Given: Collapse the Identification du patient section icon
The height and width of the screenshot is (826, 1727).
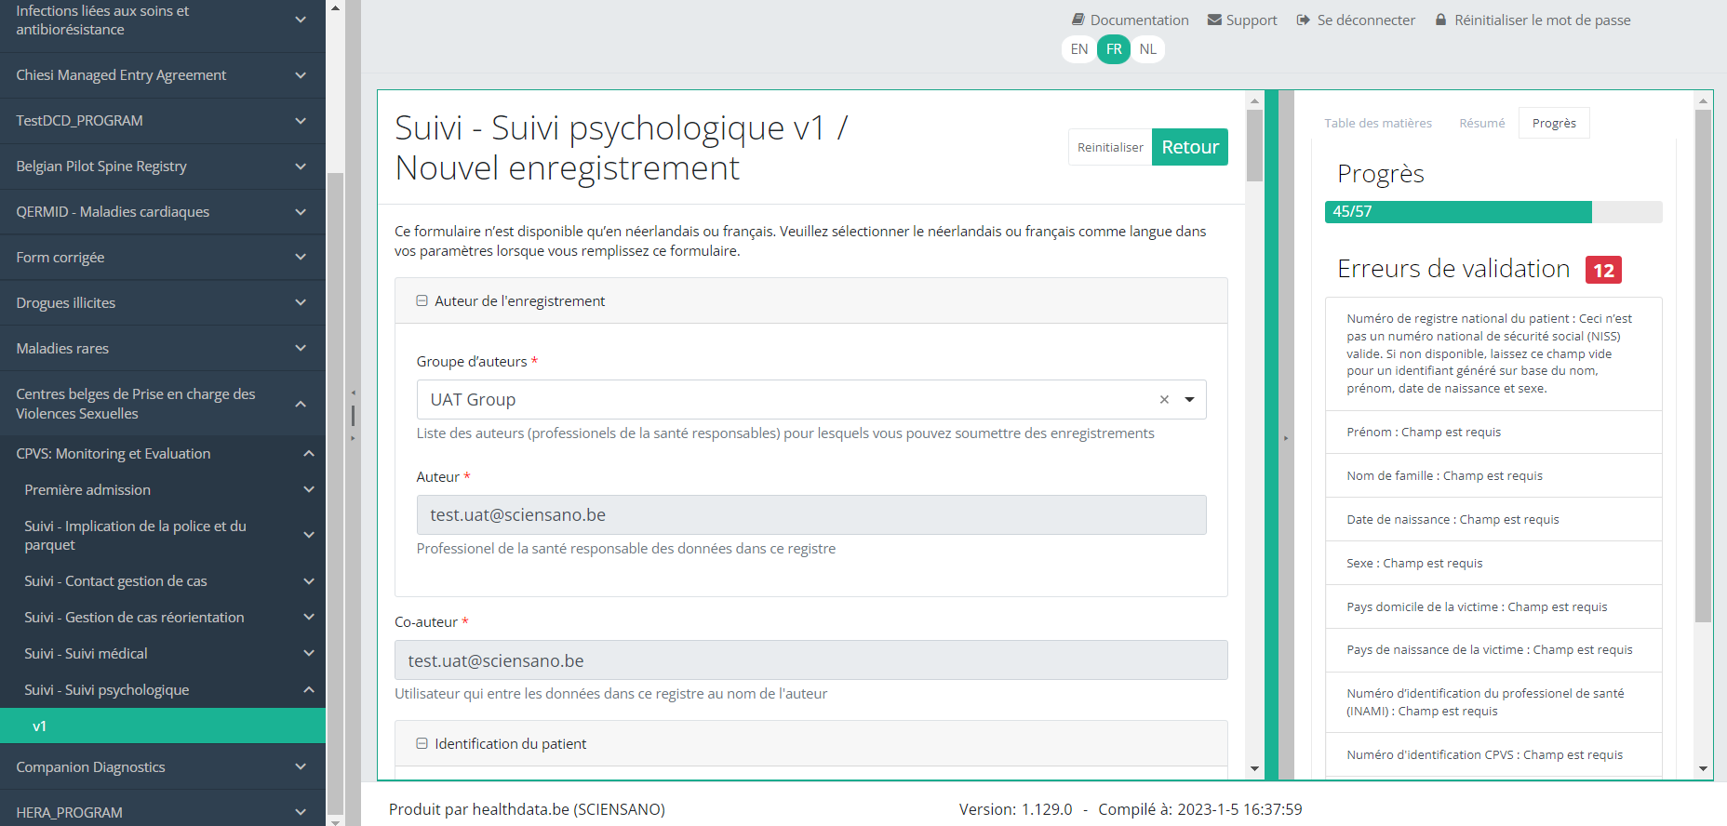Looking at the screenshot, I should (x=422, y=744).
